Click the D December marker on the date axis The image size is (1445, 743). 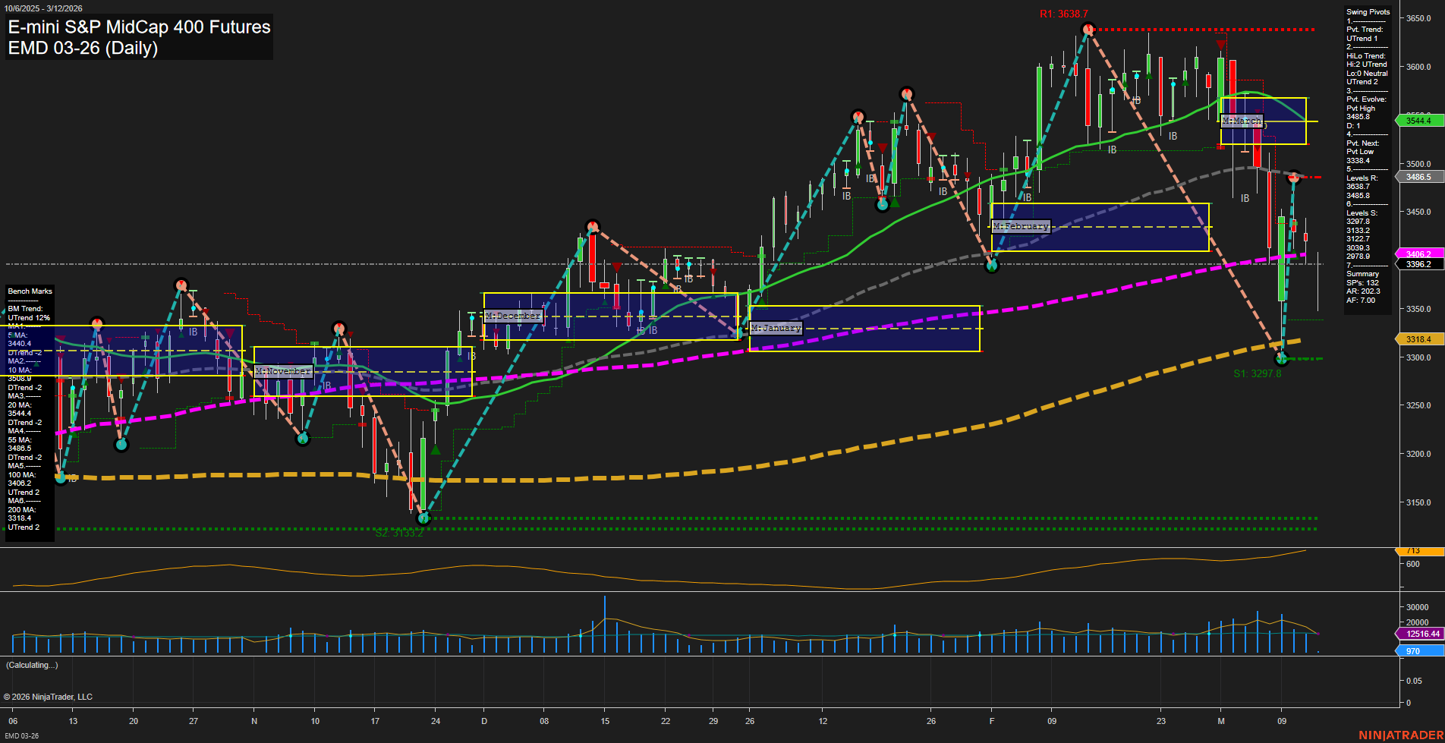click(484, 721)
